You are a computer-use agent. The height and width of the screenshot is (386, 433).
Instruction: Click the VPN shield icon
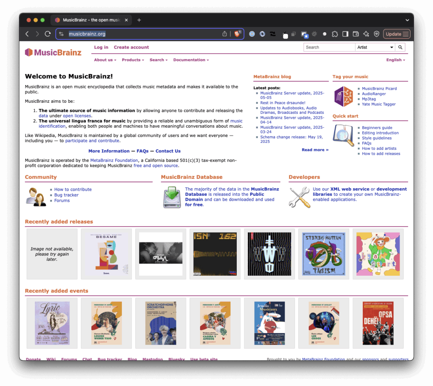[376, 34]
